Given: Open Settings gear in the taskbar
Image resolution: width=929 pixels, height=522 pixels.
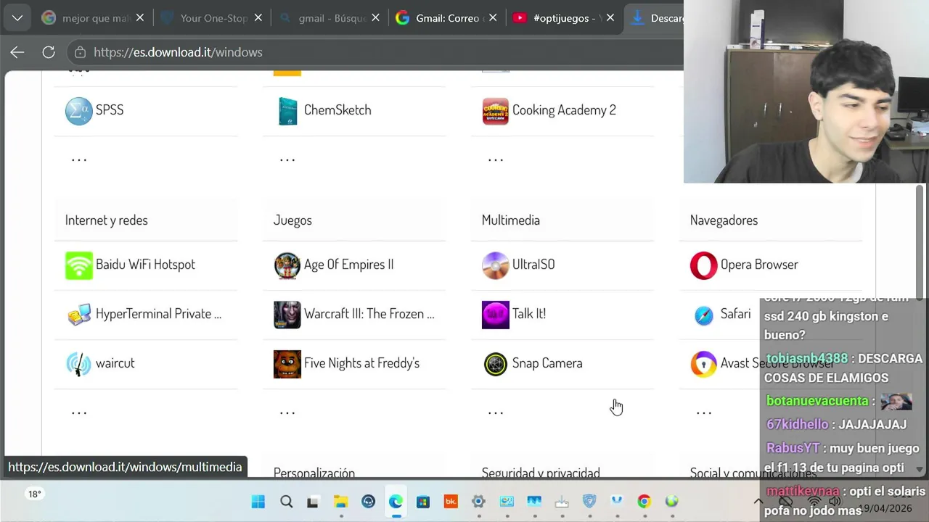Looking at the screenshot, I should 478,502.
